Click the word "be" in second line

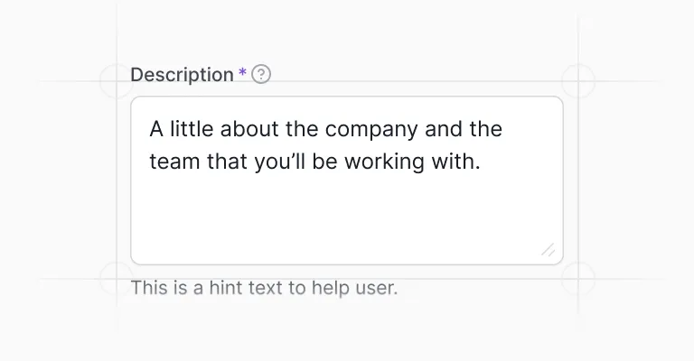[x=325, y=162]
